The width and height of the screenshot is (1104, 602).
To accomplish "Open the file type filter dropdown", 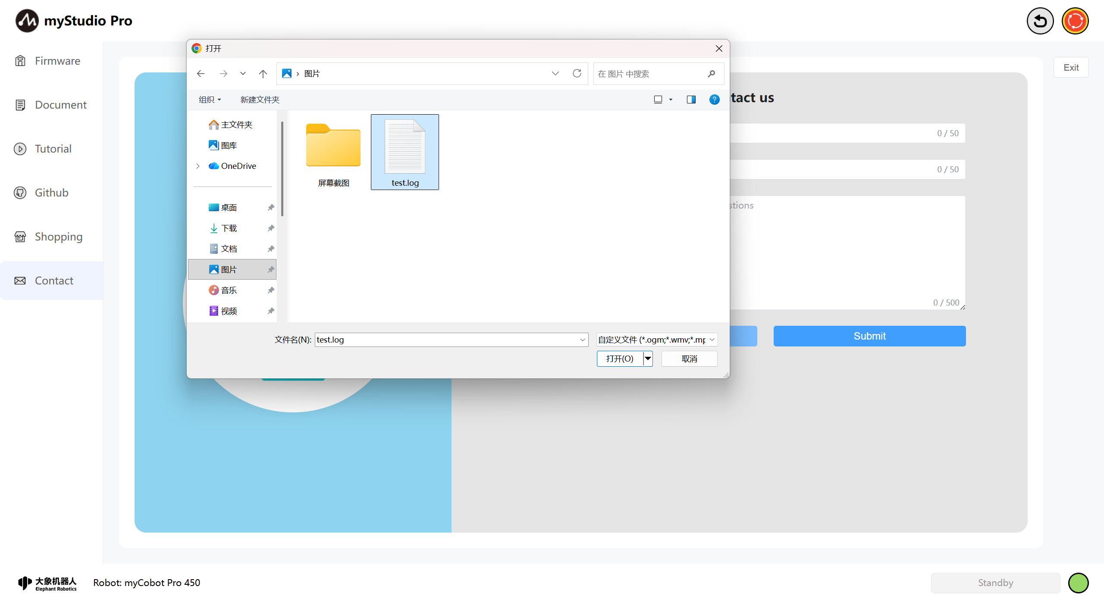I will pos(656,340).
